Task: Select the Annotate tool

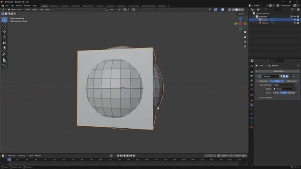Action: coord(4,54)
